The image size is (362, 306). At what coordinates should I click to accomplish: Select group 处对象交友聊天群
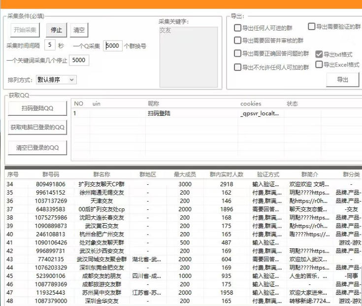coord(101,242)
